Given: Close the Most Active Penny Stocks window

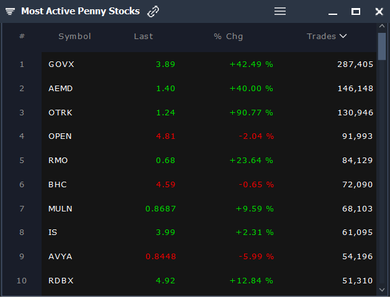Looking at the screenshot, I should click(379, 11).
